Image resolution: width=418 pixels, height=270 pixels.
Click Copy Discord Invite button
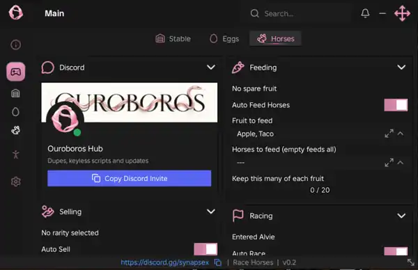click(130, 178)
